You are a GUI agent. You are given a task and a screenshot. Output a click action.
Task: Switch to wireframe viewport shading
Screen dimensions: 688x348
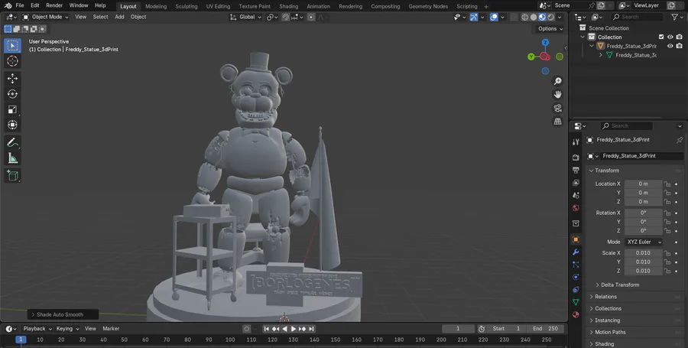coord(524,17)
